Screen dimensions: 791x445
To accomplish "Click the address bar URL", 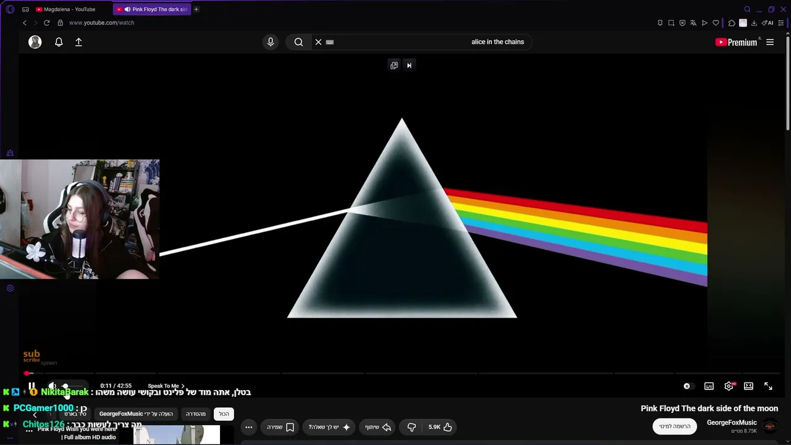I will pyautogui.click(x=101, y=23).
